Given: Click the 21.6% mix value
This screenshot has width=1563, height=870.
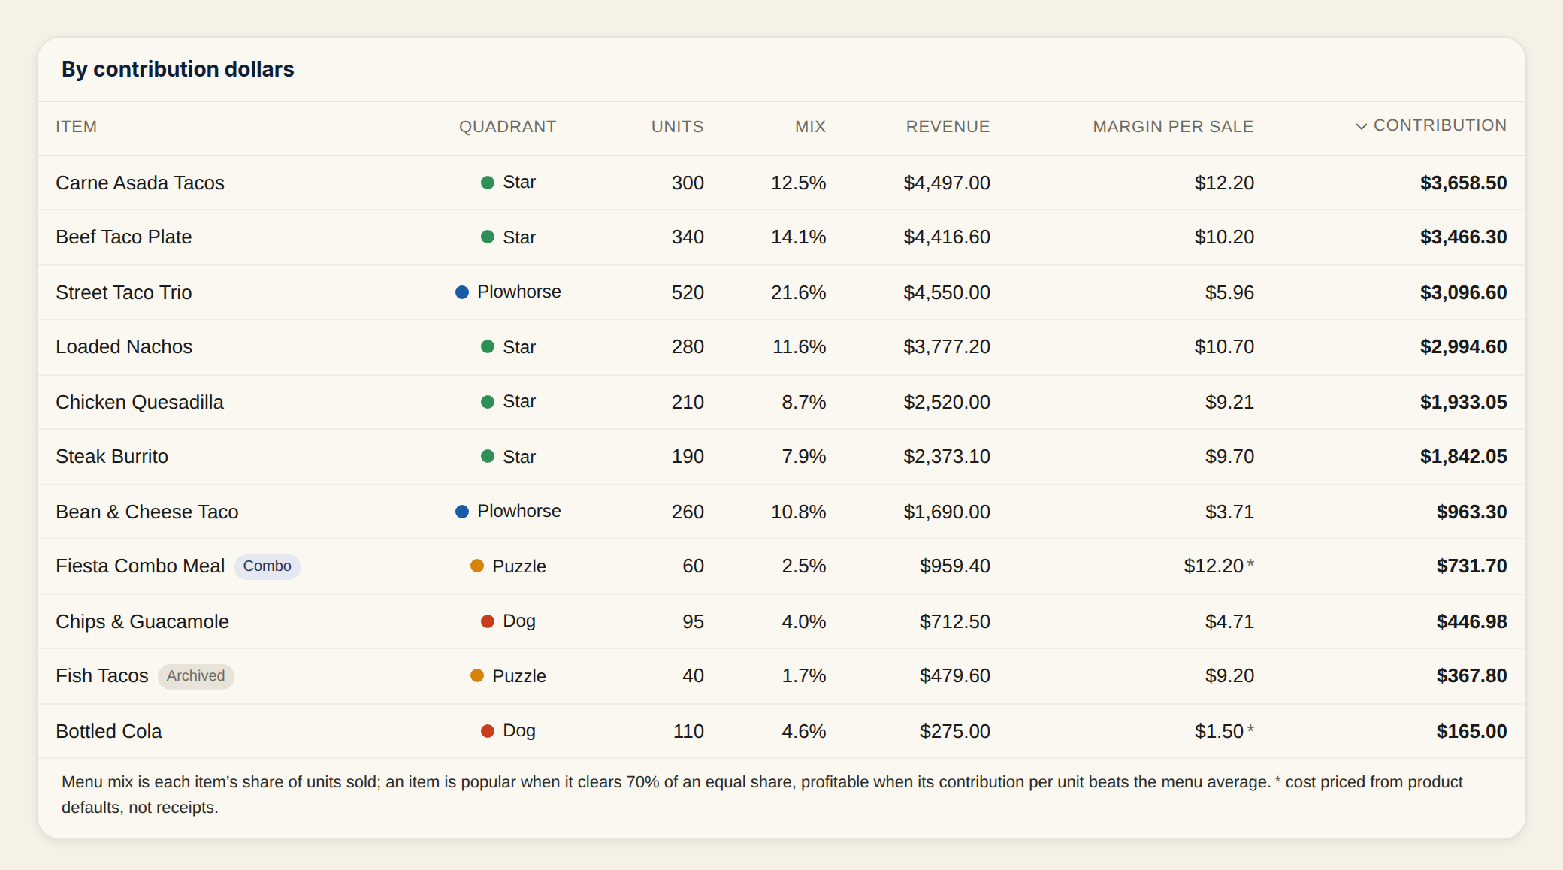Looking at the screenshot, I should pos(798,292).
